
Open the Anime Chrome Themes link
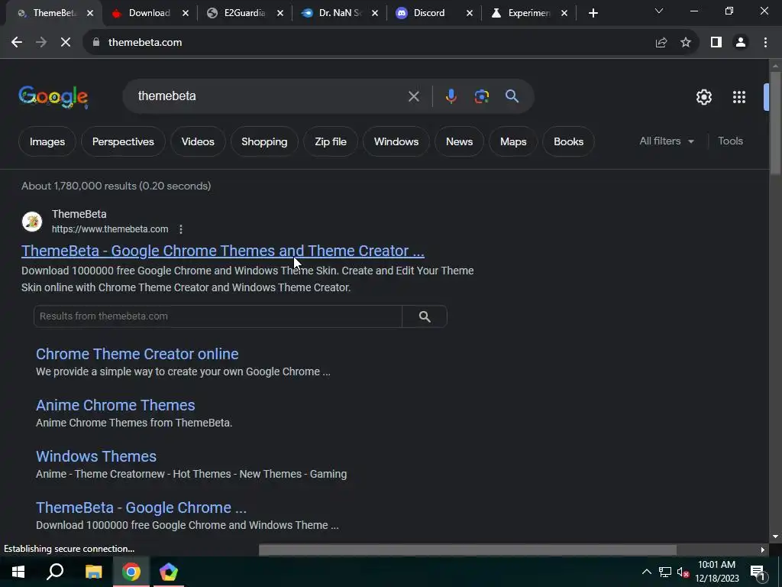tap(115, 405)
